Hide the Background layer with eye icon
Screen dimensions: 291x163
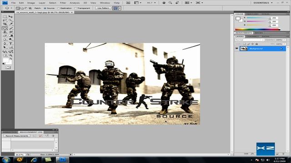coord(237,48)
